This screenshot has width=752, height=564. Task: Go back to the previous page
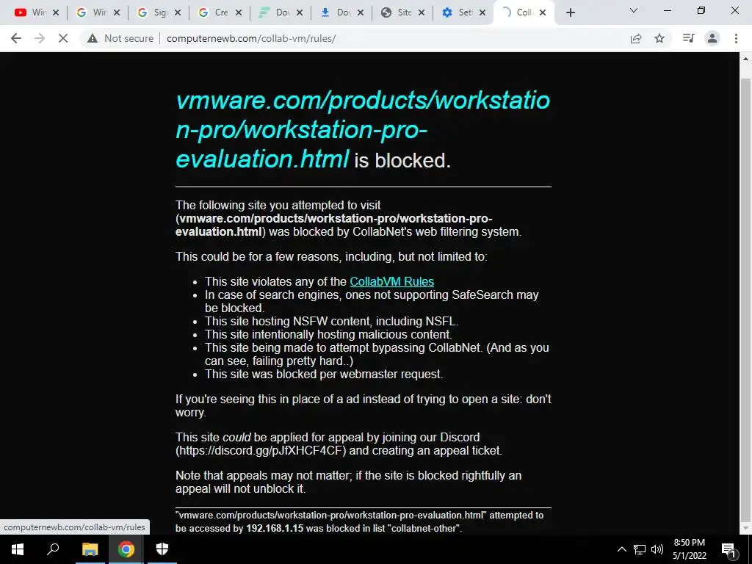[16, 38]
